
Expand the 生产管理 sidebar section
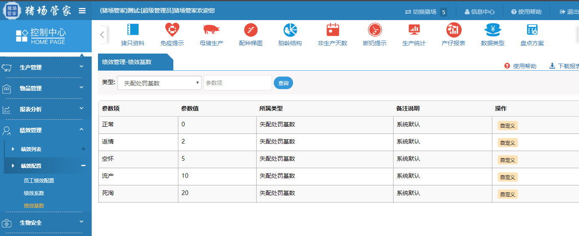pyautogui.click(x=46, y=67)
